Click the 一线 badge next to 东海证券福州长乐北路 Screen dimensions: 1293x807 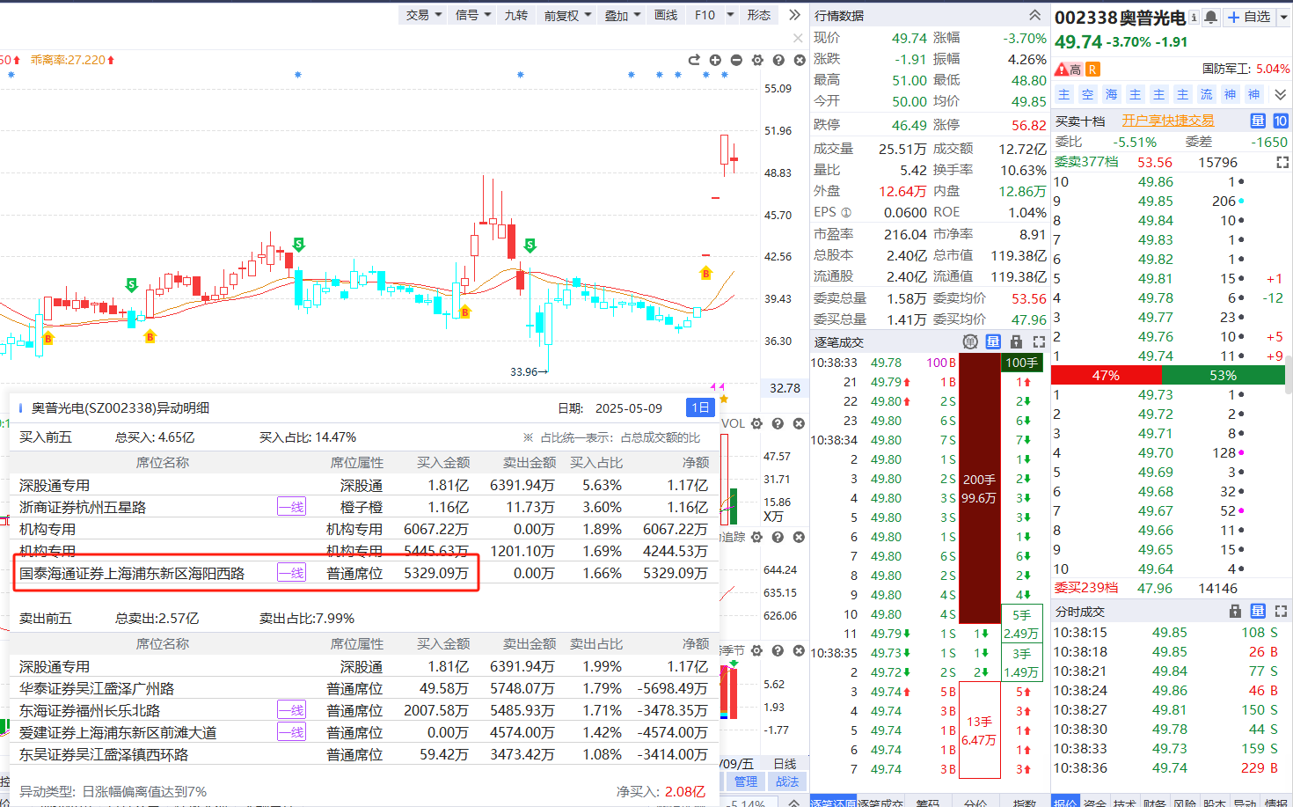tap(291, 710)
